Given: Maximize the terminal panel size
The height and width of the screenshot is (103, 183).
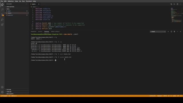Looking at the screenshot, I should (x=177, y=31).
